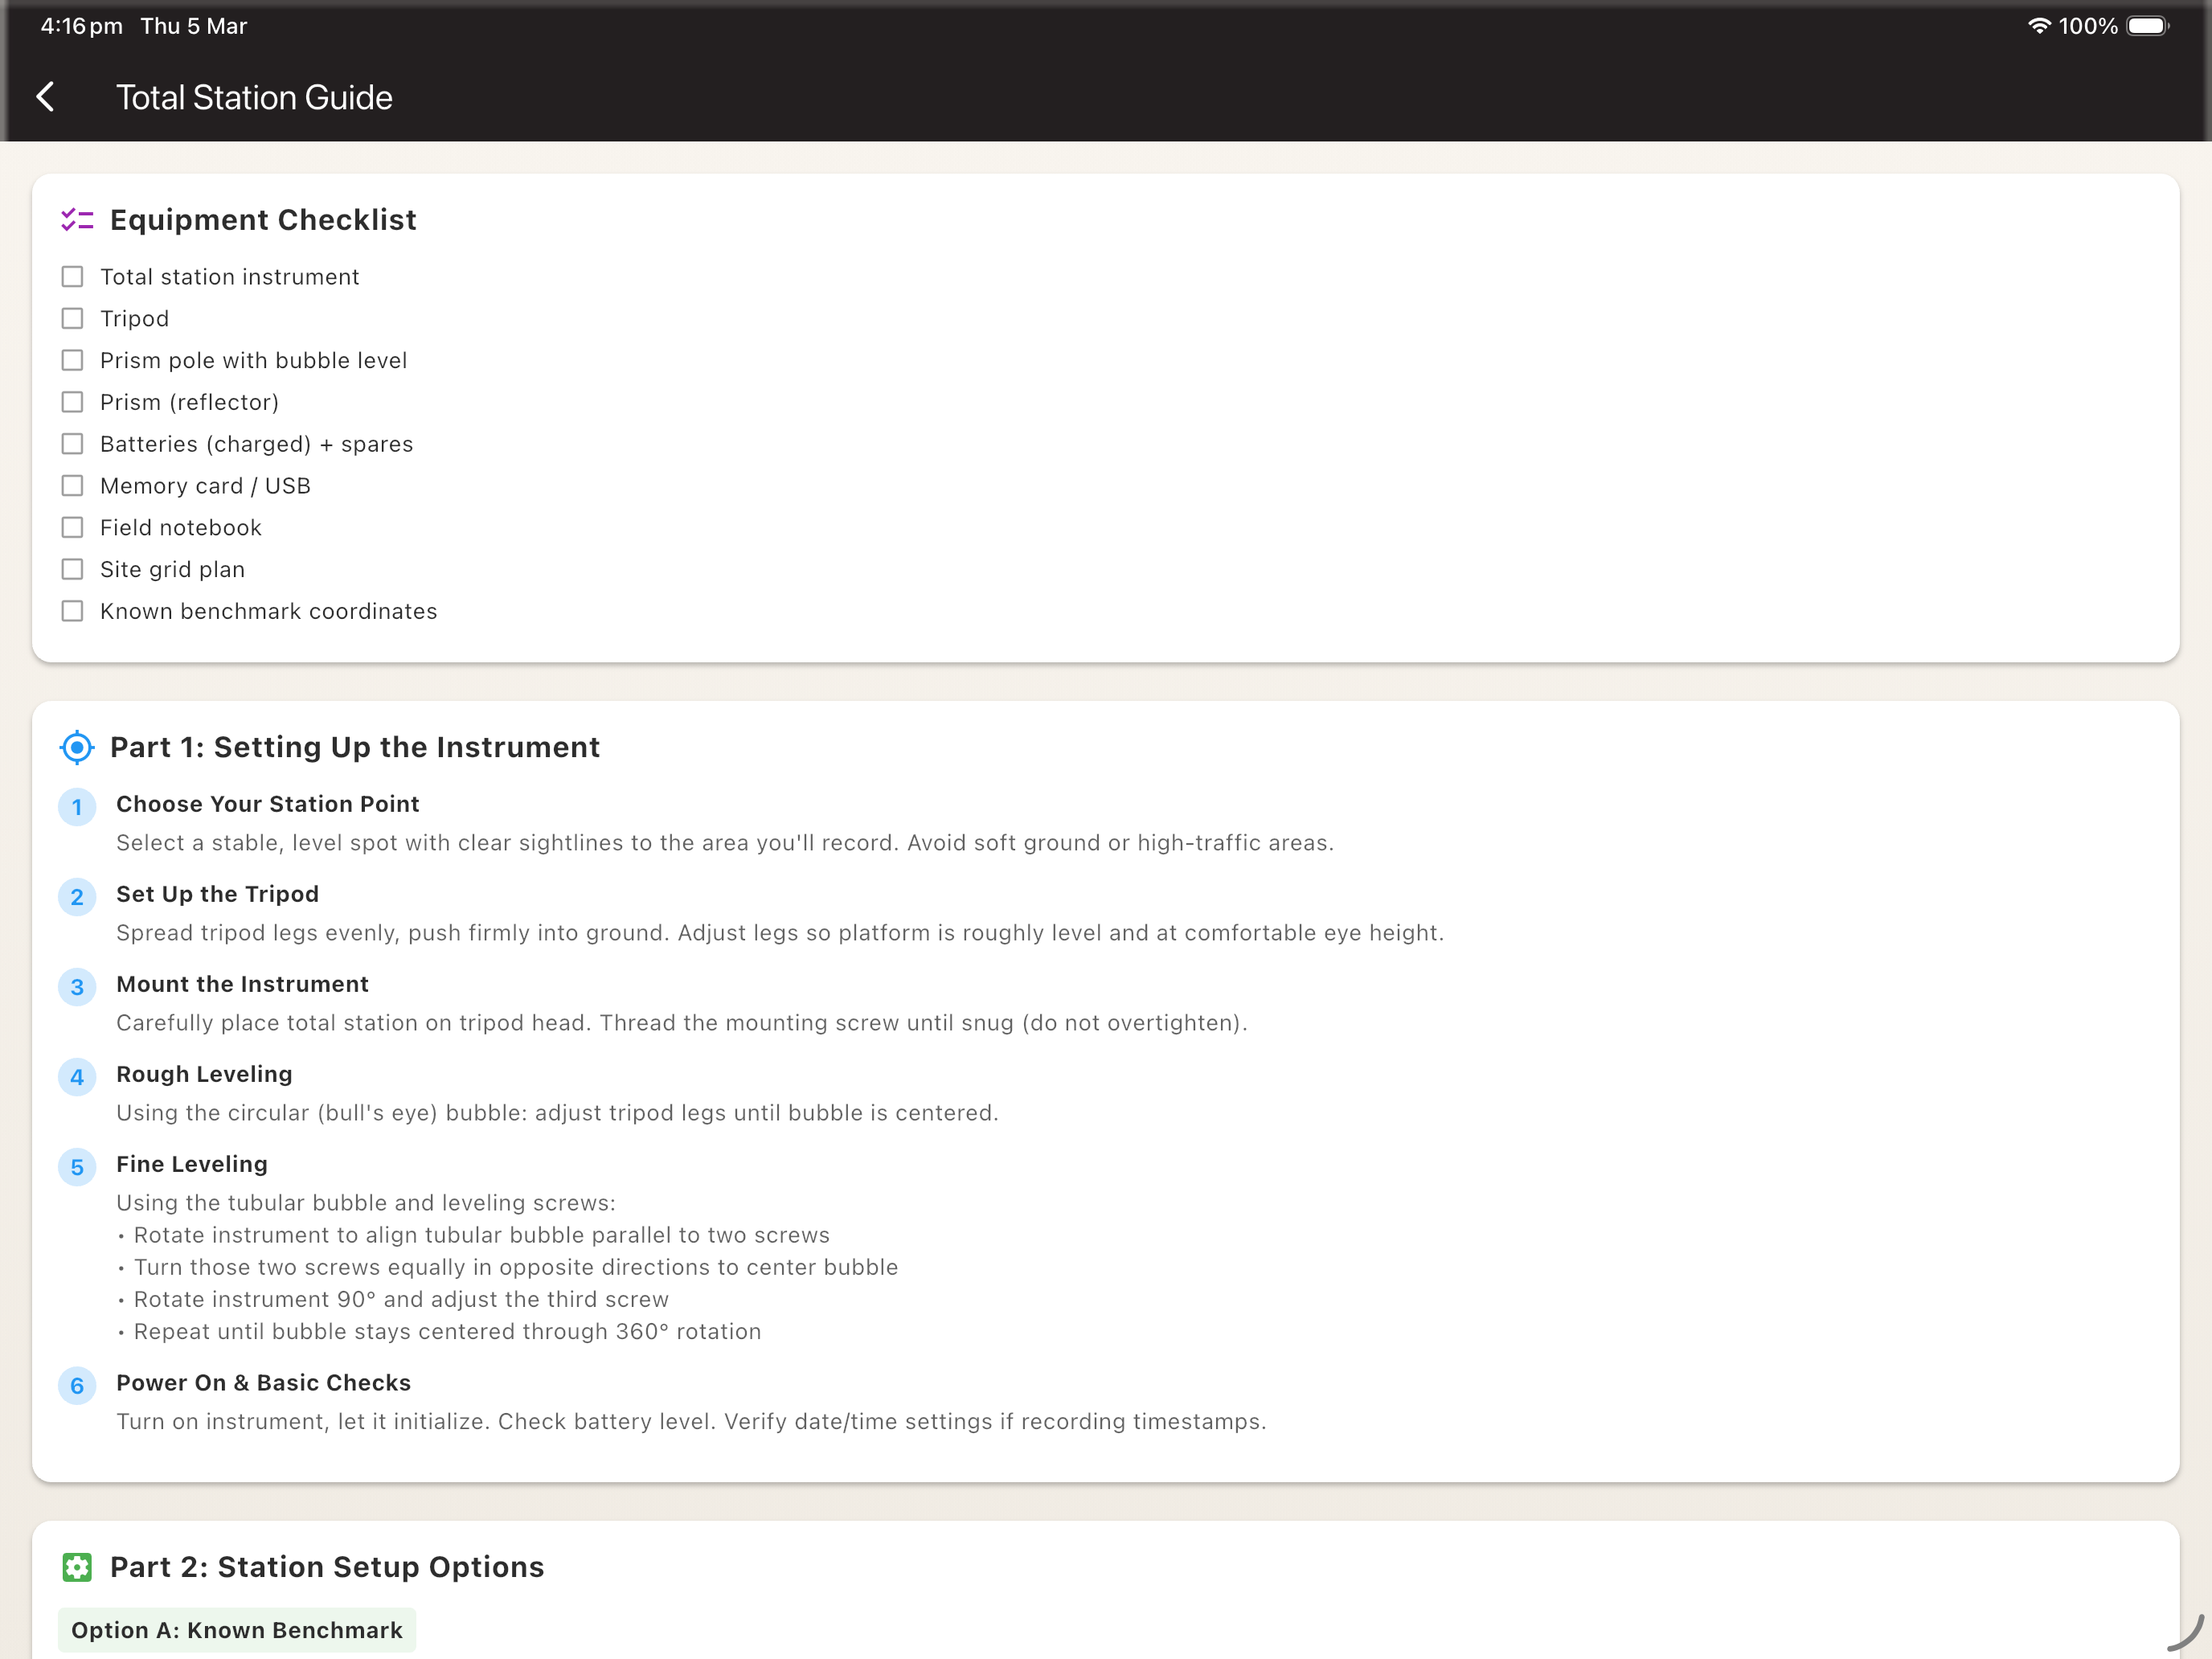Check the Memory card / USB item
The height and width of the screenshot is (1659, 2212).
[x=72, y=486]
